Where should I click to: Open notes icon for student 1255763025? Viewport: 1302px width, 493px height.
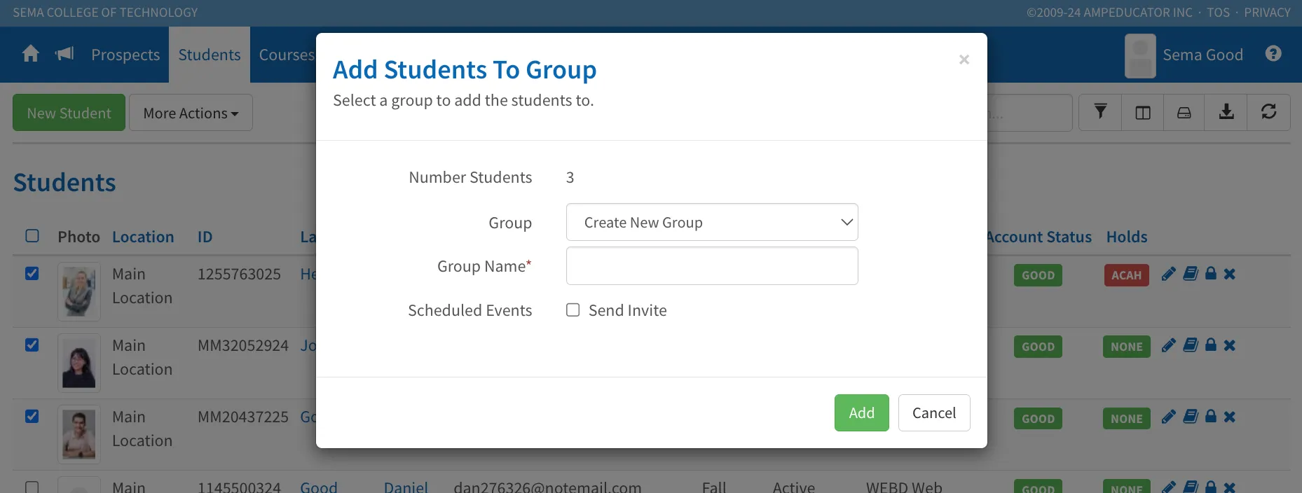[1191, 274]
